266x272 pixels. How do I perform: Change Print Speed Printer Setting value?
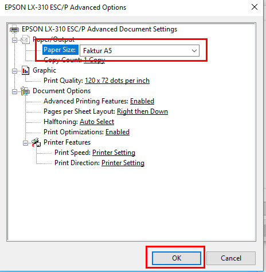(x=114, y=153)
